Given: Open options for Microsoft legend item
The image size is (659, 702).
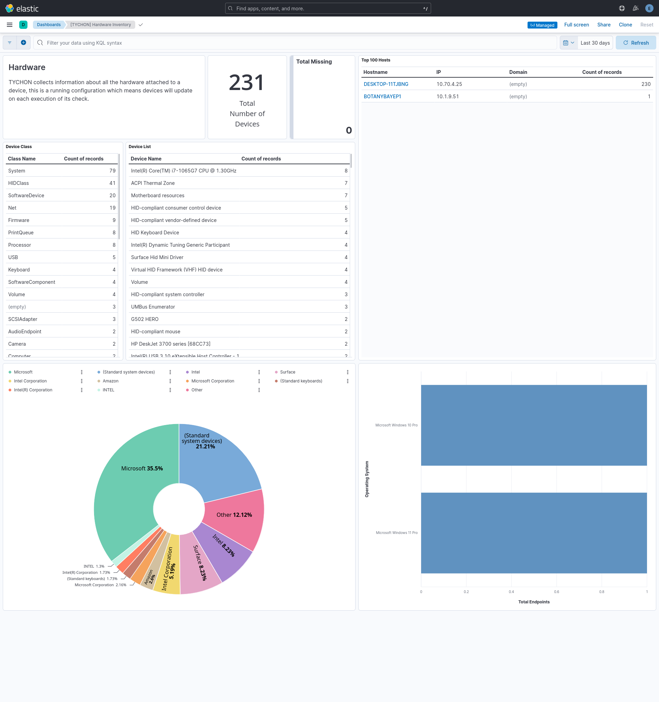Looking at the screenshot, I should pyautogui.click(x=81, y=372).
